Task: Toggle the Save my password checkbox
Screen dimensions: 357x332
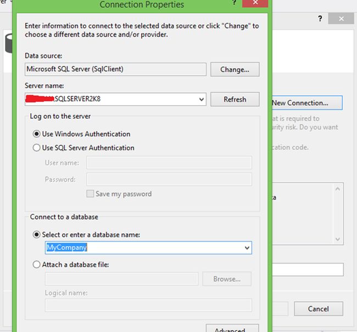Action: (90, 194)
